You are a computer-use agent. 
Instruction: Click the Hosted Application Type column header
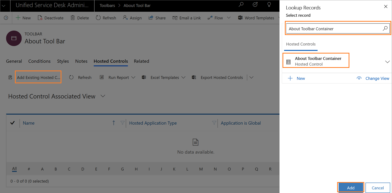[153, 123]
